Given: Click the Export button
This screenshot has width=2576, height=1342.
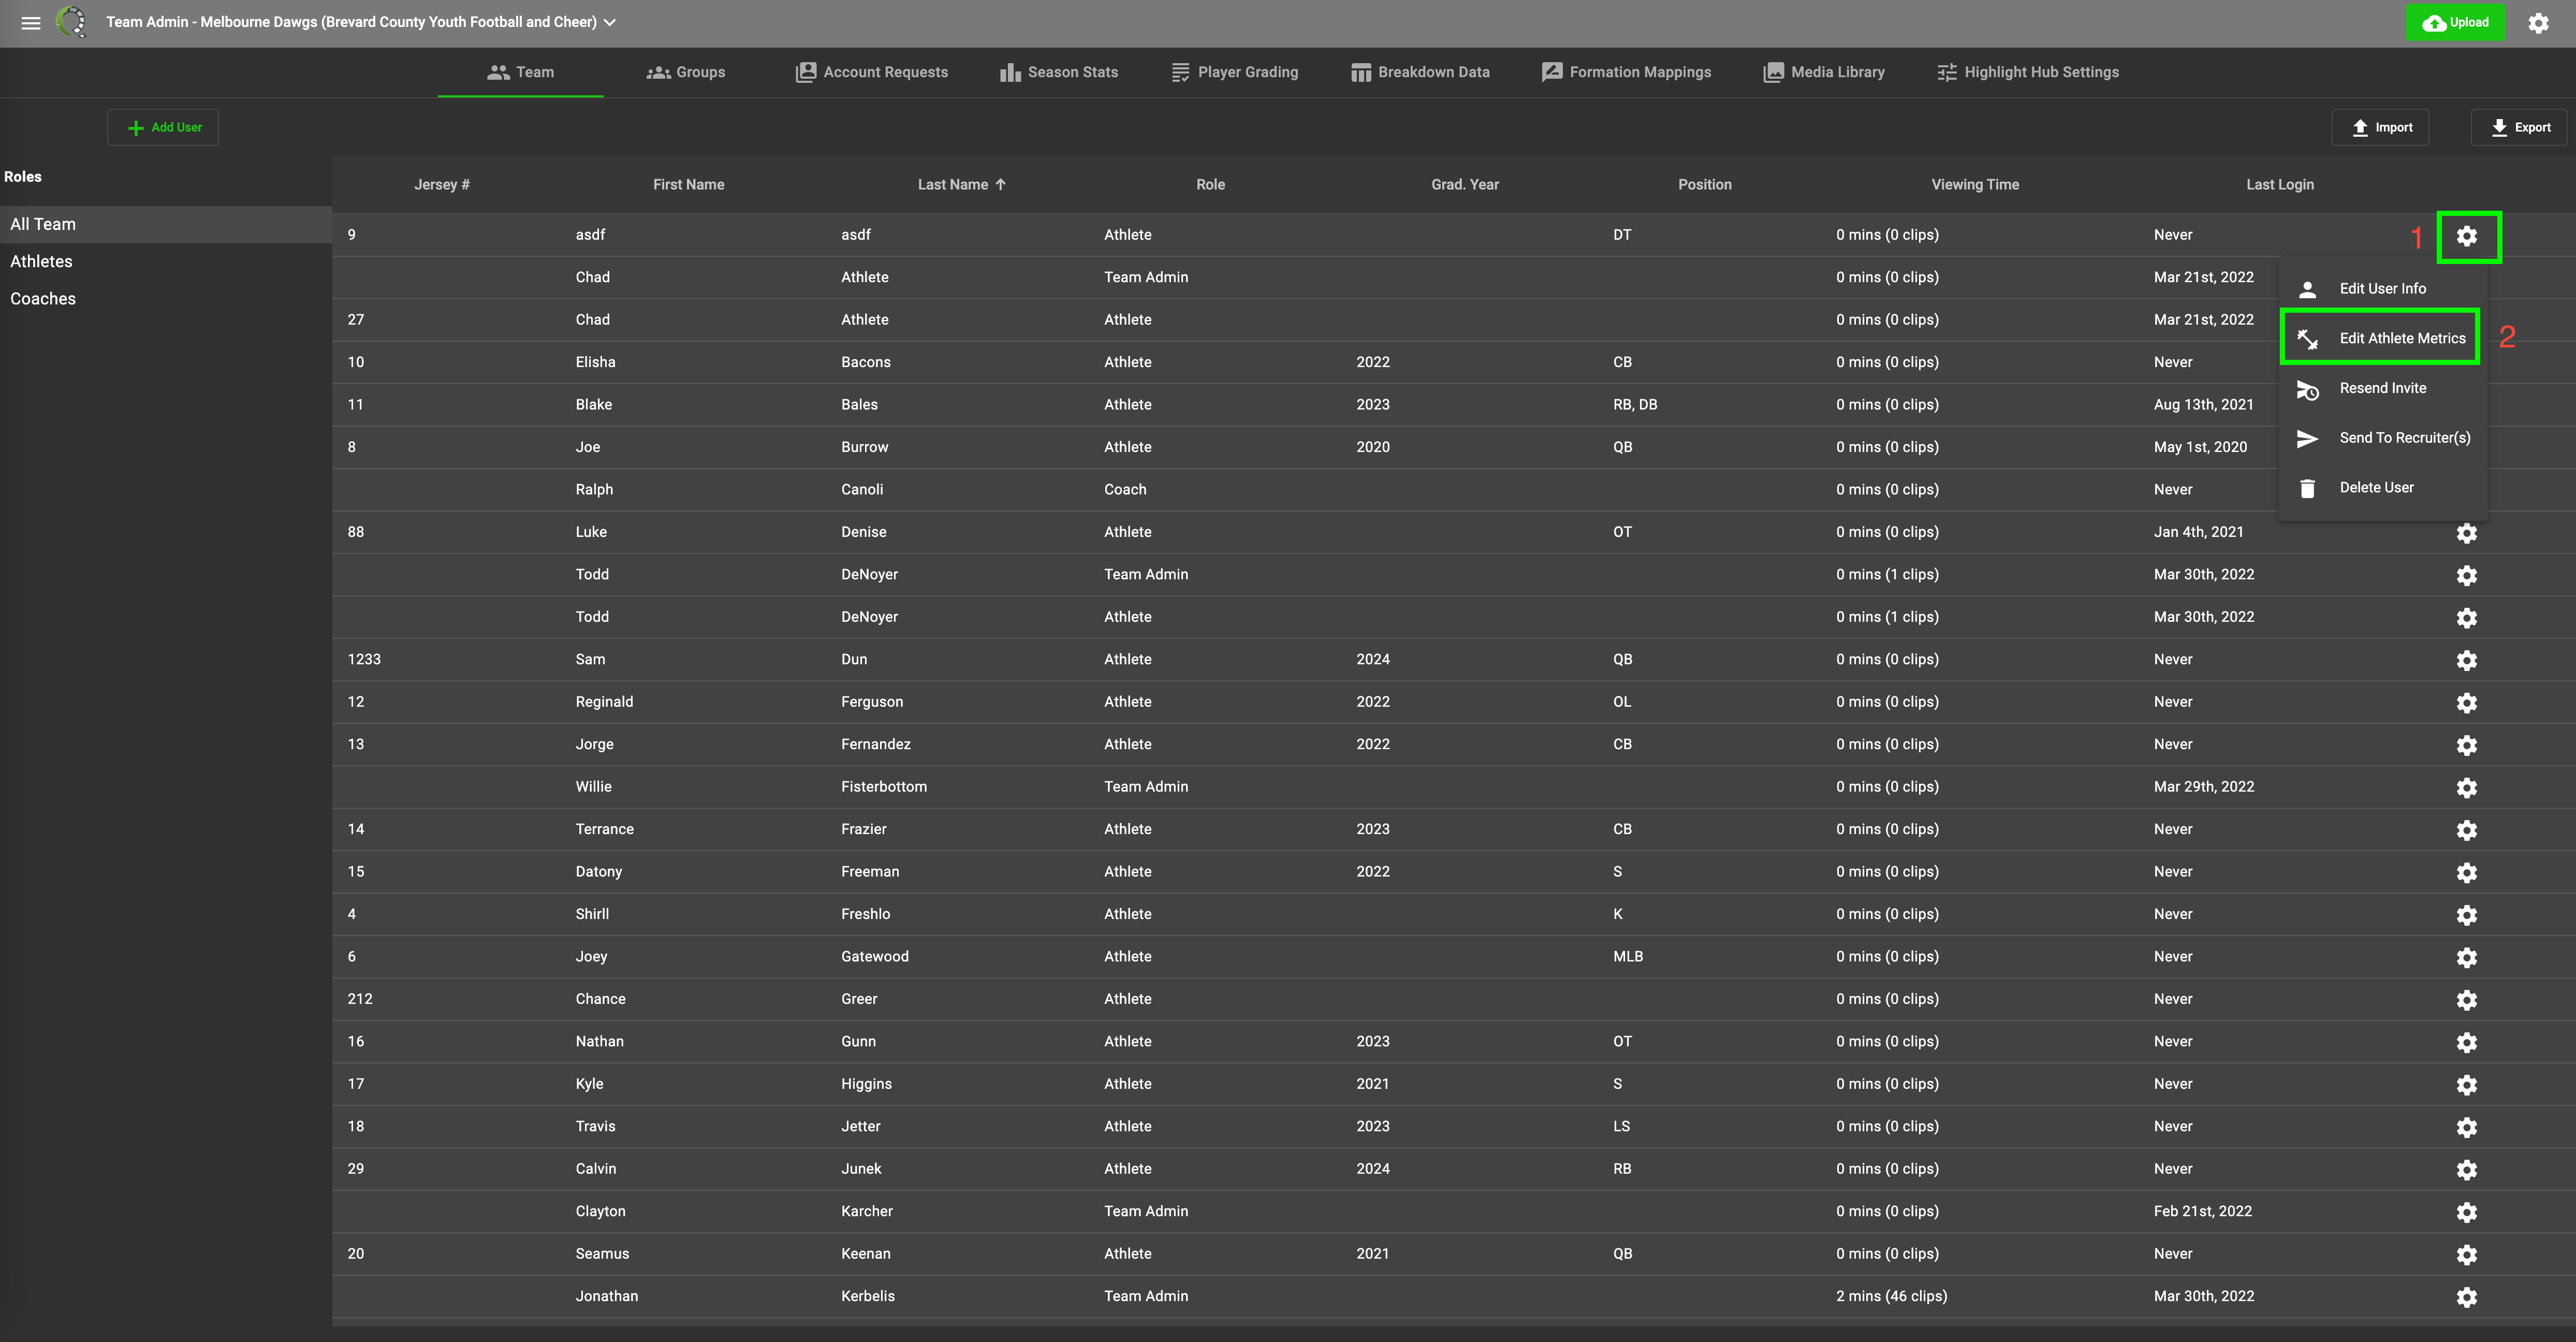Looking at the screenshot, I should point(2520,127).
